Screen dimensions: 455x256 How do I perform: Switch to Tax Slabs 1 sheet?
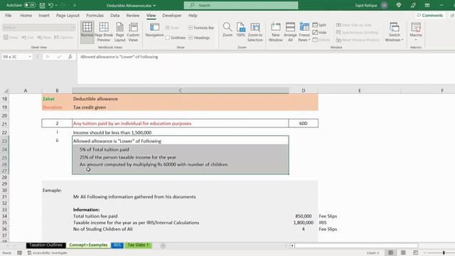coord(138,245)
